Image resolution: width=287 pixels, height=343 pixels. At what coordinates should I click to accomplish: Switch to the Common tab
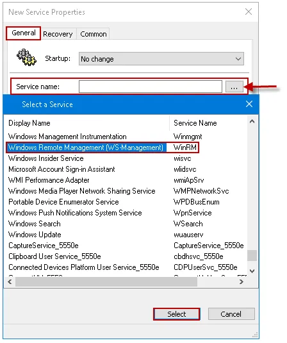(94, 34)
